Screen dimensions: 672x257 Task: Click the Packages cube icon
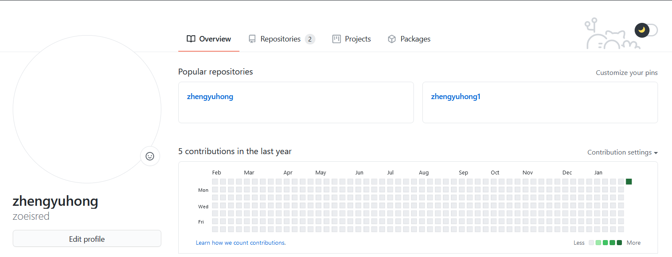click(392, 39)
